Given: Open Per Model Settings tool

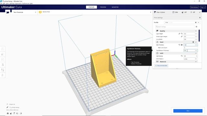Looking at the screenshot, I should tap(3, 70).
